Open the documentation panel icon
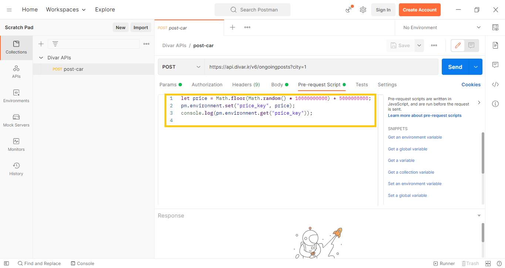Screen dimensions: 505x268 495,45
